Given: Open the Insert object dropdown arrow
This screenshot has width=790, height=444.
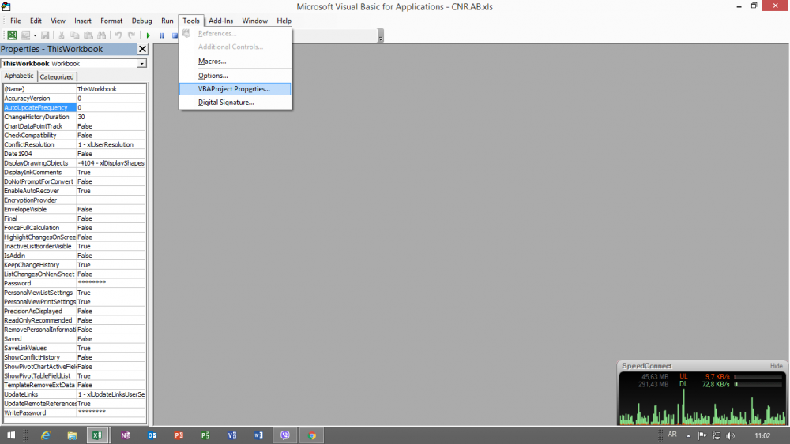Looking at the screenshot, I should (35, 35).
